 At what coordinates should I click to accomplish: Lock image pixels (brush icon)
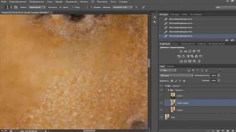coord(176,81)
